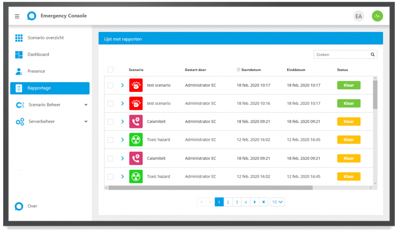Screen dimensions: 398x233
Task: Click the first Toxic hazard radiation icon
Action: pyautogui.click(x=136, y=140)
